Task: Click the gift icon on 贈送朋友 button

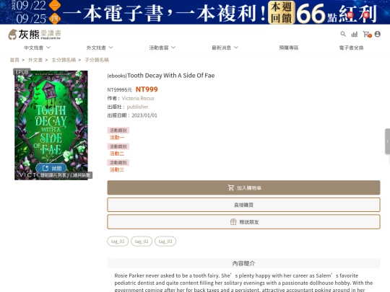Action: (x=233, y=222)
